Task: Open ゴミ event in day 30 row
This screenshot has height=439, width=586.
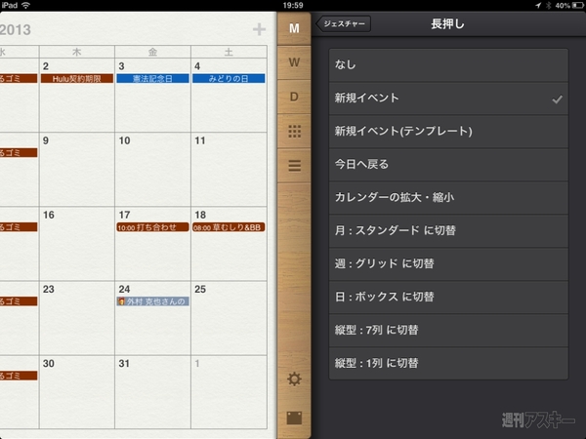Action: (19, 376)
